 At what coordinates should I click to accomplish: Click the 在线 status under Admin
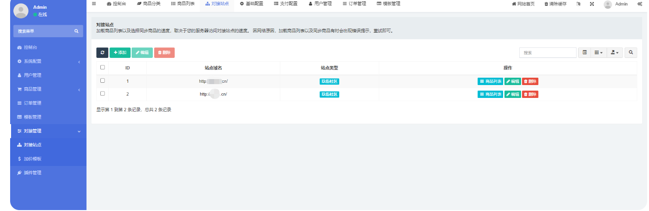tap(40, 15)
